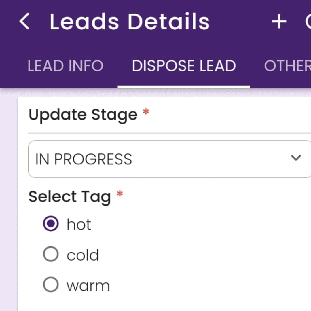Click the "warm" option label
Screen dimensions: 311x311
tap(88, 286)
